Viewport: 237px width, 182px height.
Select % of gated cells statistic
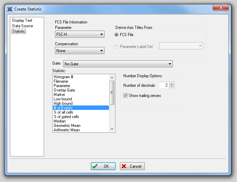coord(81,117)
